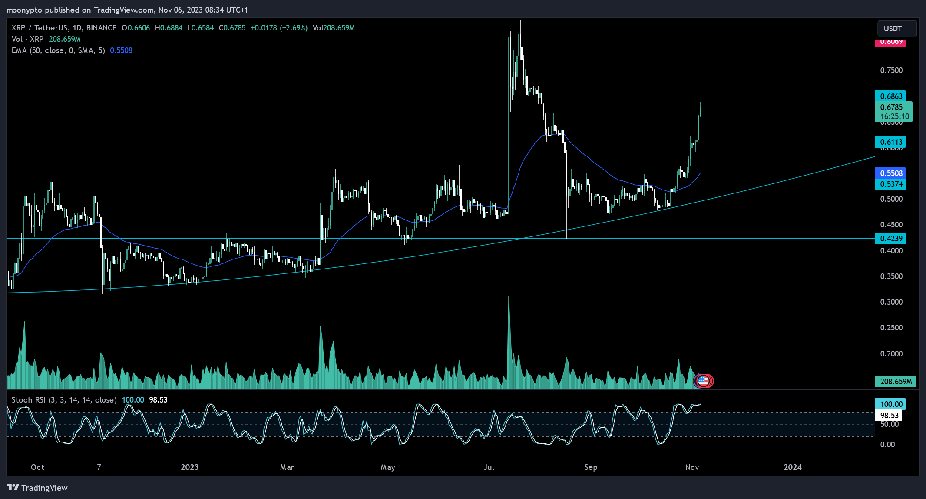The image size is (926, 499).
Task: Click the US flag economic event marker
Action: coord(704,381)
